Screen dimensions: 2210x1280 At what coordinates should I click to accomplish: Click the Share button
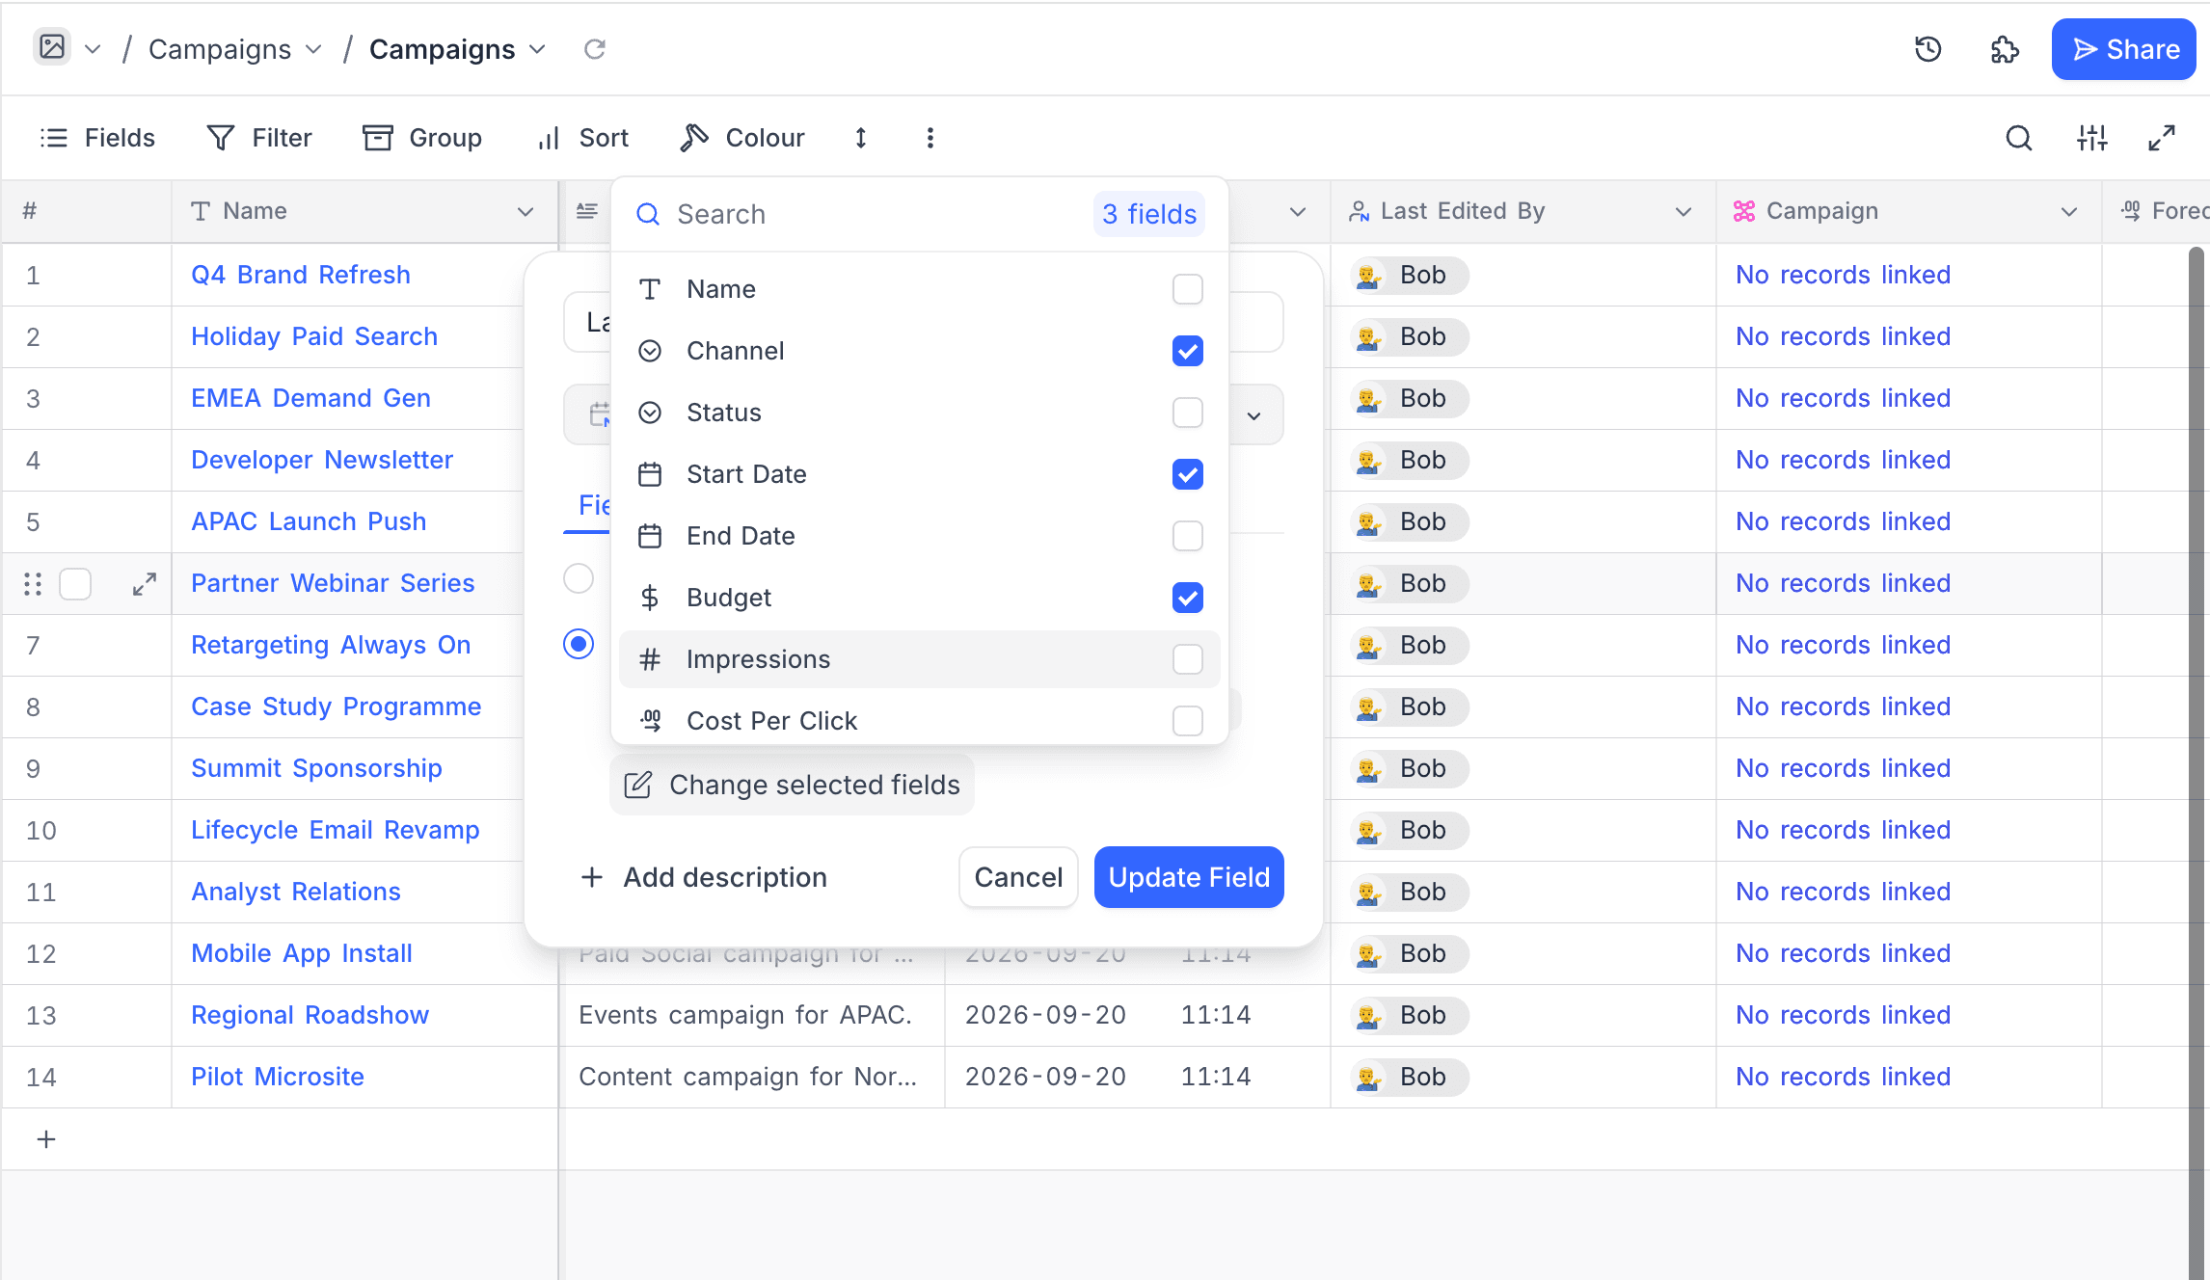coord(2123,49)
